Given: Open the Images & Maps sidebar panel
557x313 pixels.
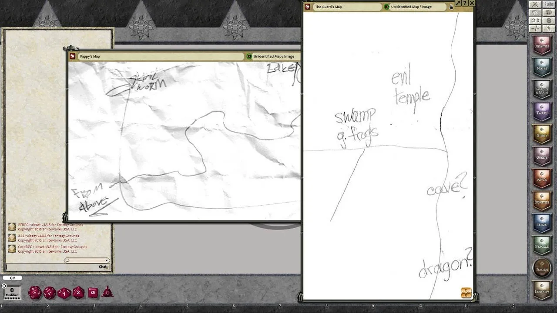Looking at the screenshot, I should coord(542,89).
